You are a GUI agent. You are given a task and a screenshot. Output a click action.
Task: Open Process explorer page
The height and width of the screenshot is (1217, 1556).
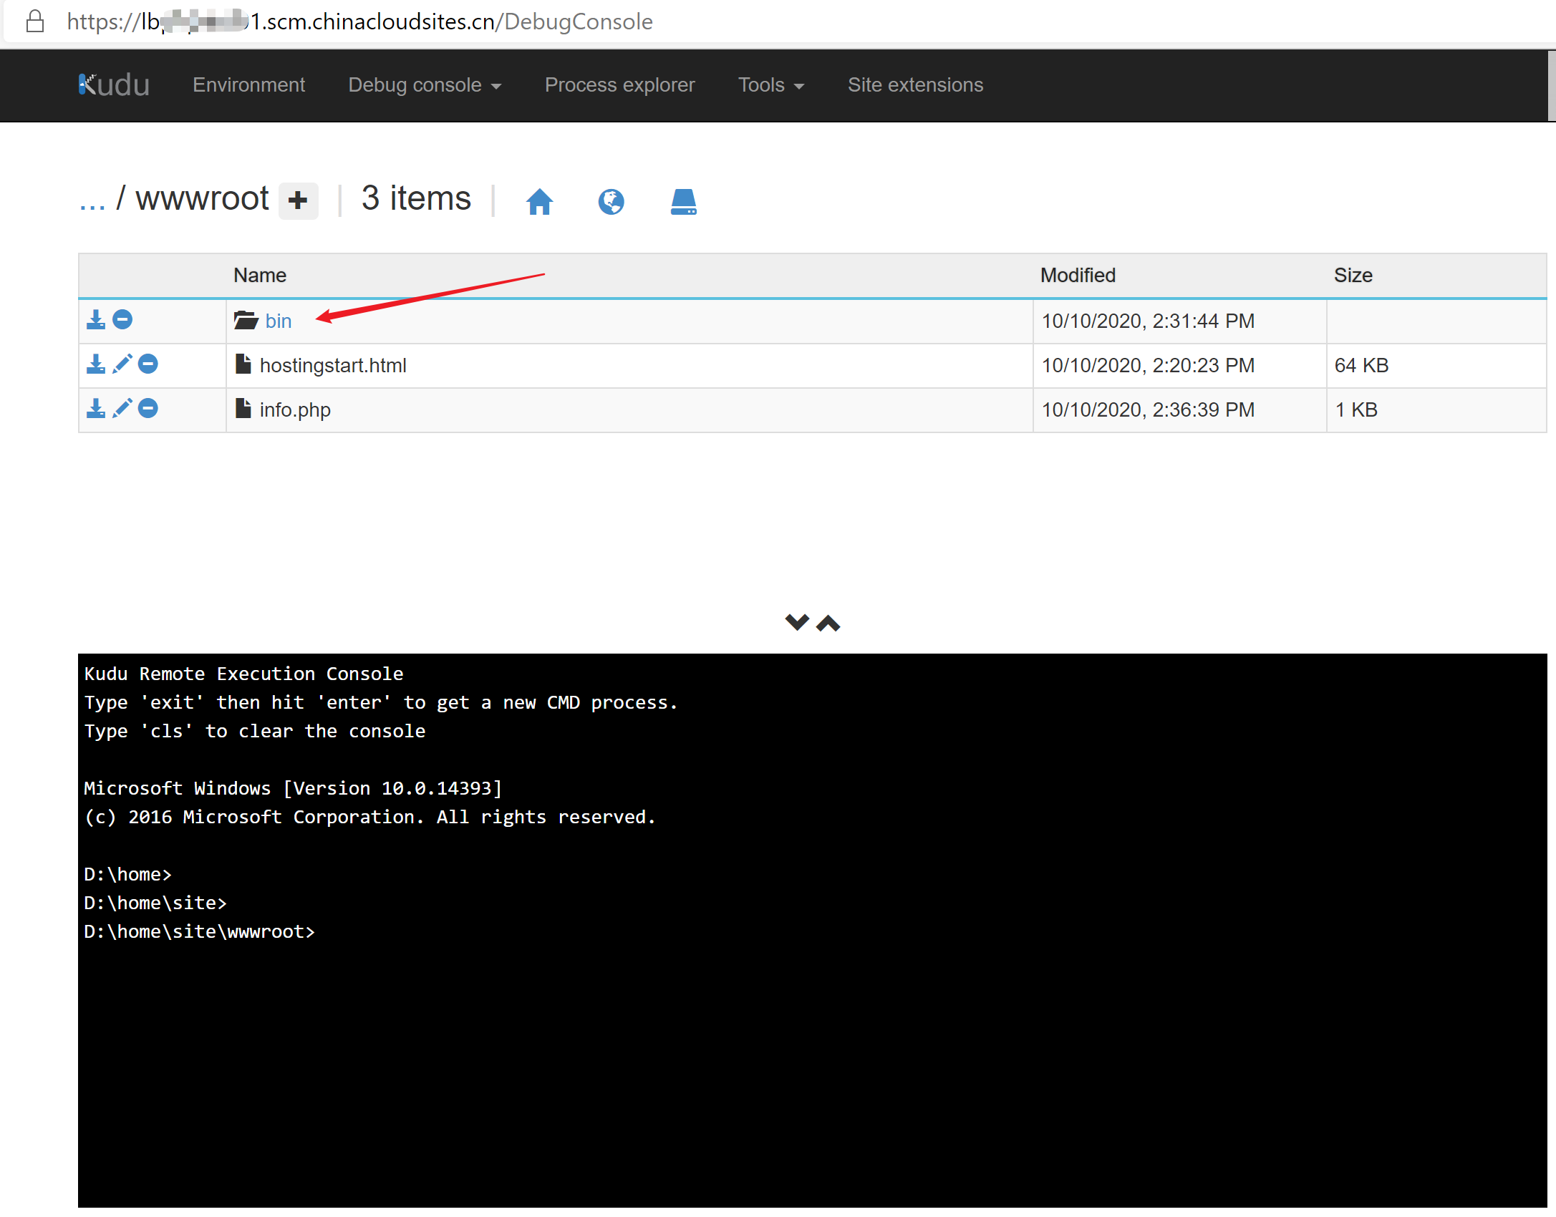(619, 85)
